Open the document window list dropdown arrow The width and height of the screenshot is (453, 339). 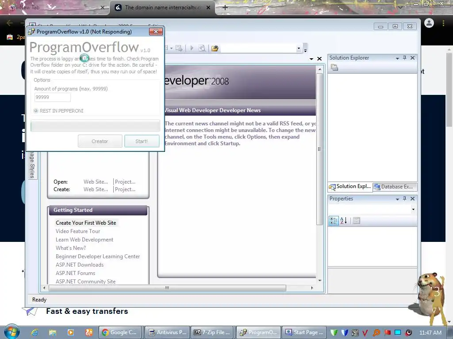click(x=311, y=59)
